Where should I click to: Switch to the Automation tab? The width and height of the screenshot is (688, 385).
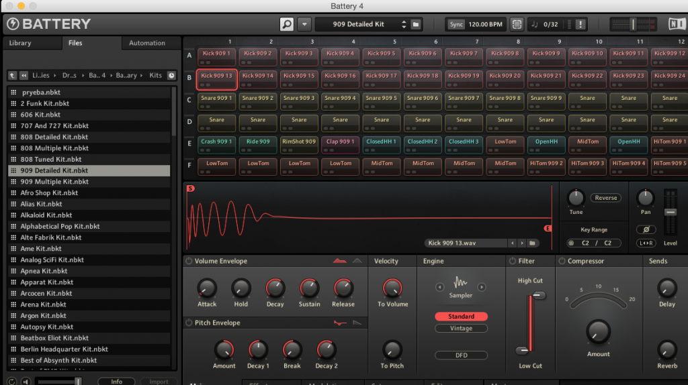[147, 43]
